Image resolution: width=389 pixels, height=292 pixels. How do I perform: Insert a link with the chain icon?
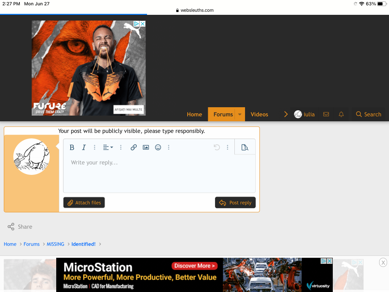[x=134, y=148]
